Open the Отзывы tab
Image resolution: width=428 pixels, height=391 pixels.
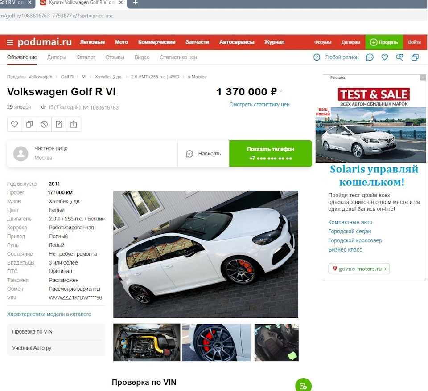click(115, 57)
